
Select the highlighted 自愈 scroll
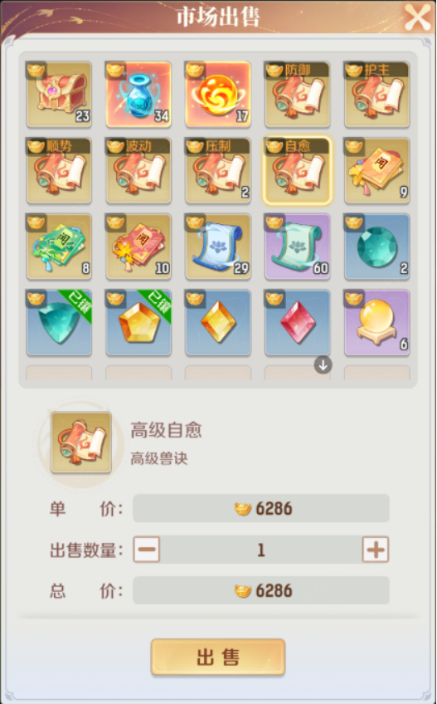coord(298,171)
